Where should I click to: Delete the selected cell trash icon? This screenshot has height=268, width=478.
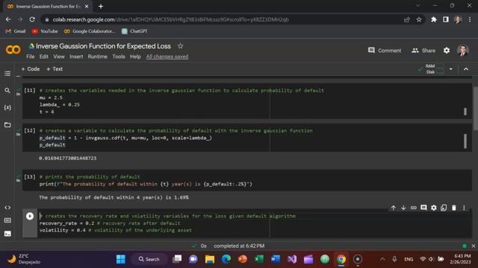pos(454,208)
